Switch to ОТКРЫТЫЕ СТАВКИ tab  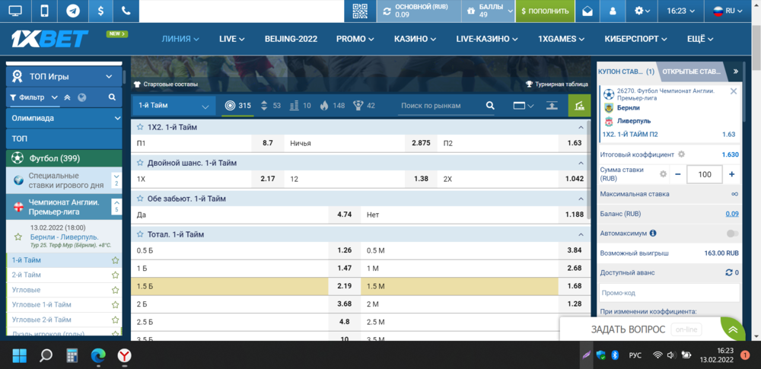click(691, 72)
